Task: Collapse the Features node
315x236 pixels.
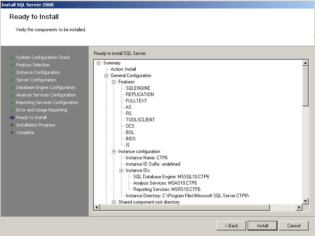Action: point(114,82)
